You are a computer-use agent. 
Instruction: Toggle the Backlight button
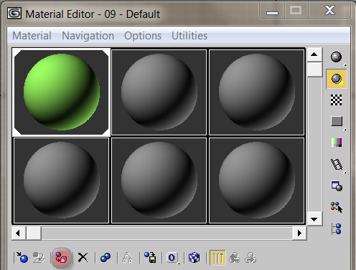pyautogui.click(x=337, y=79)
